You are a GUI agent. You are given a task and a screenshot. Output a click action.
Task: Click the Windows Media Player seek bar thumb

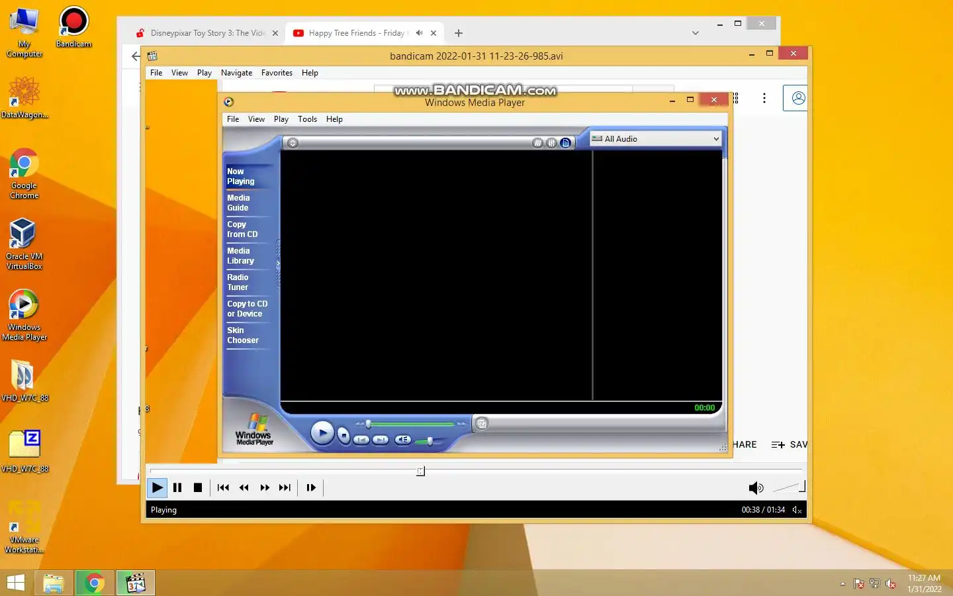pos(369,424)
